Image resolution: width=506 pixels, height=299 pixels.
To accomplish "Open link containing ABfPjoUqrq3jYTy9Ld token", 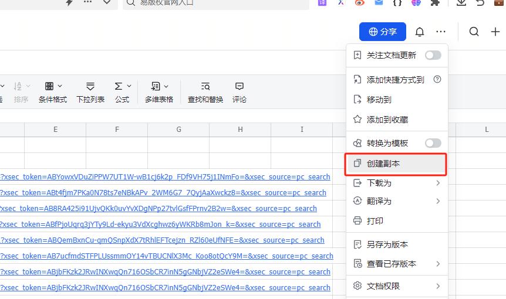I will pyautogui.click(x=160, y=224).
